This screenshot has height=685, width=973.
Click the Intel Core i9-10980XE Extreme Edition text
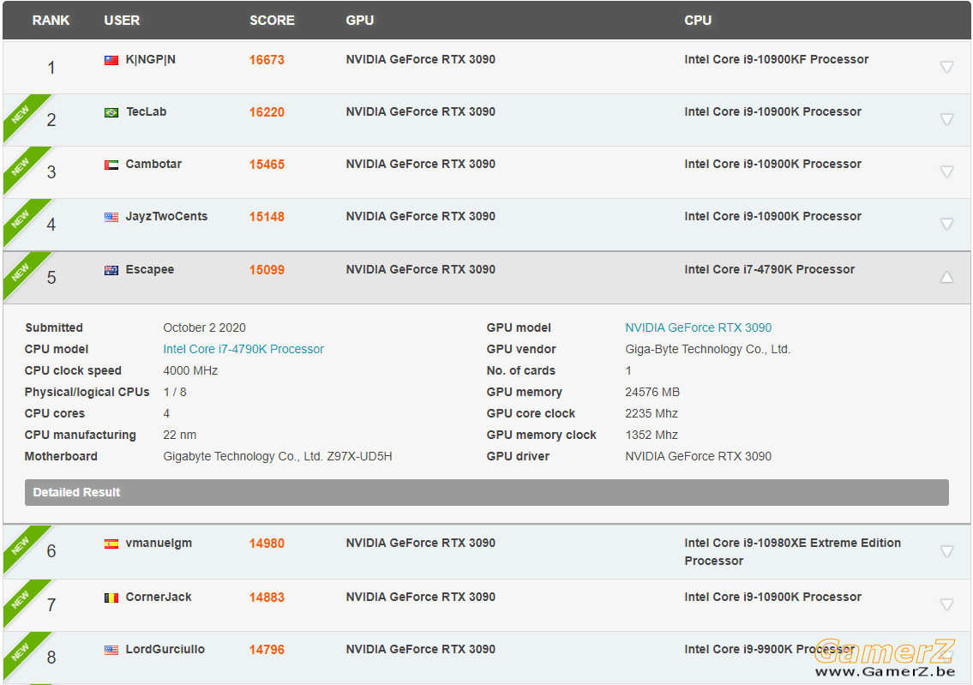[792, 543]
